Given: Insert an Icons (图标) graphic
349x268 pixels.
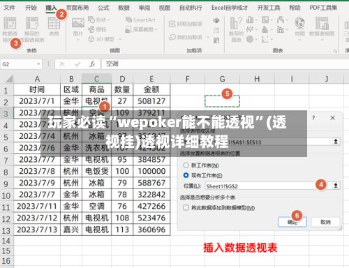Looking at the screenshot, I should coord(97,29).
